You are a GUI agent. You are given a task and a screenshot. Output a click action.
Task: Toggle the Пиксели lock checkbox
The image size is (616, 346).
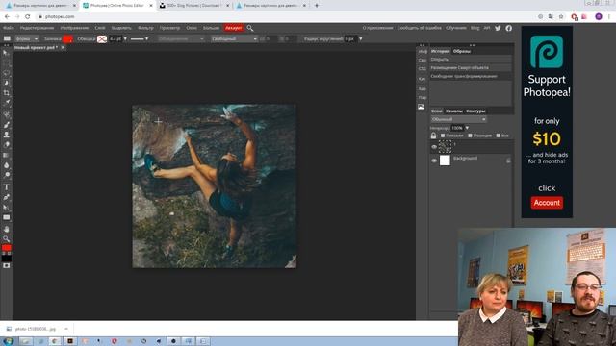pyautogui.click(x=443, y=136)
